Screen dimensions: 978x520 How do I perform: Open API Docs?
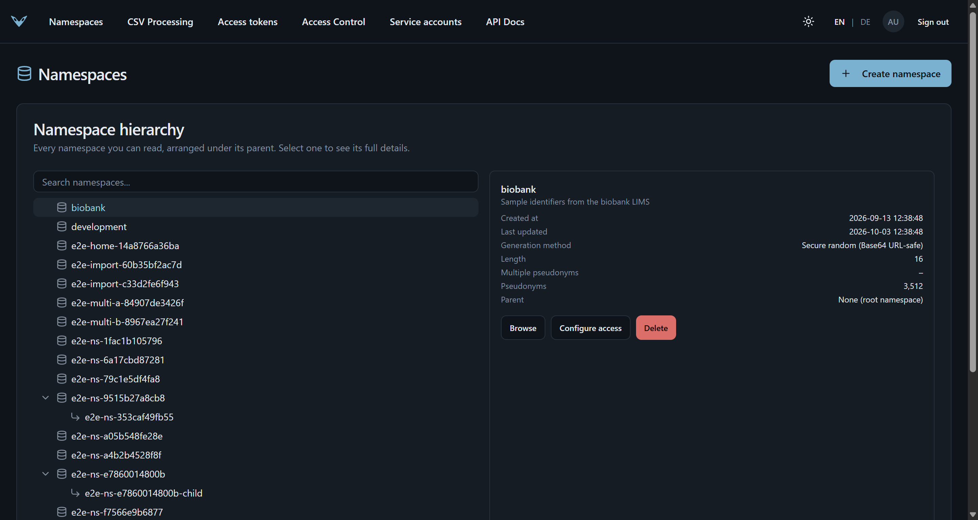click(505, 22)
